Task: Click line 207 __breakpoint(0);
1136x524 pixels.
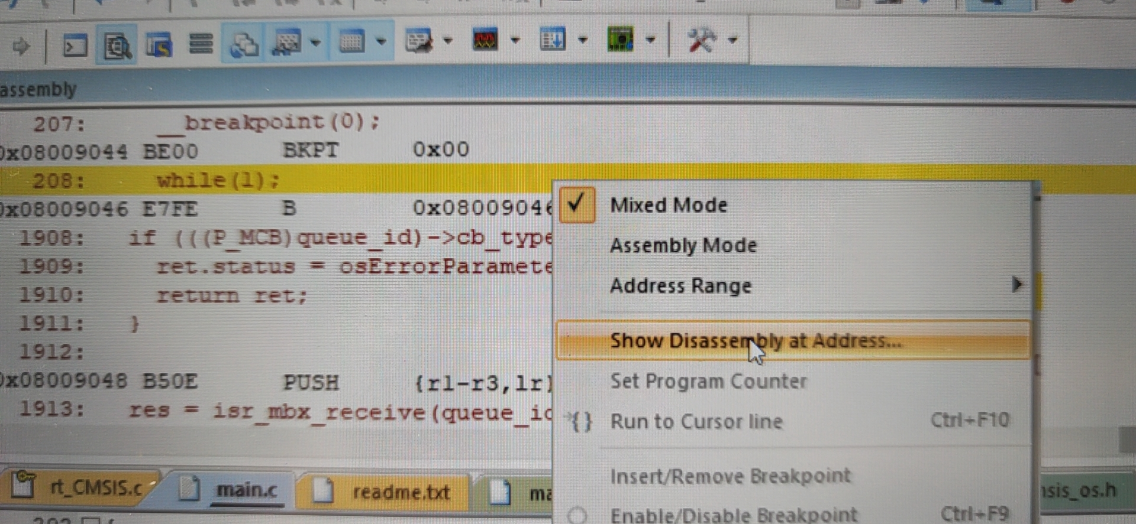Action: 206,123
